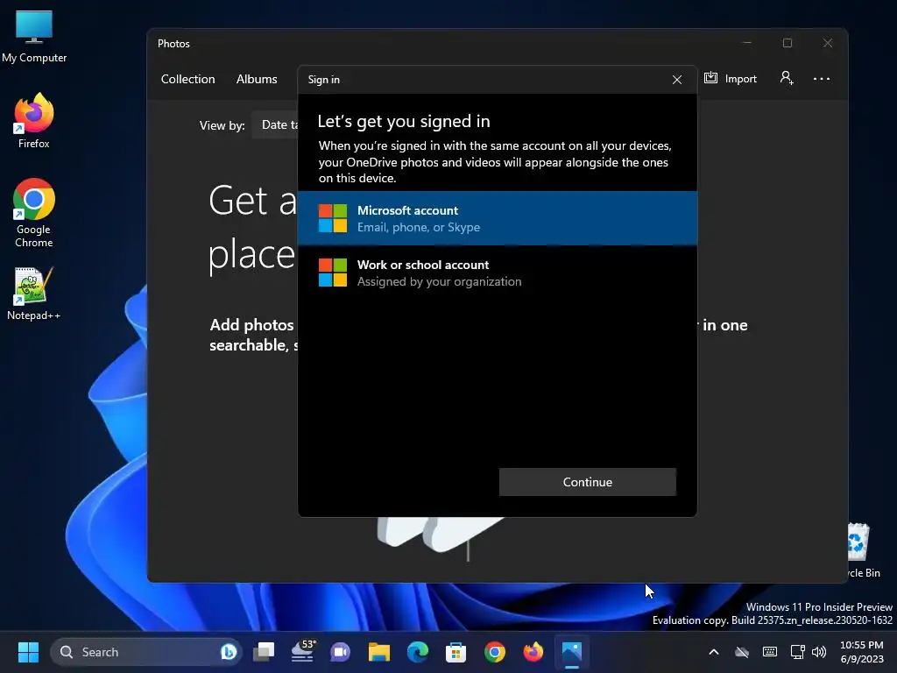Click the Import icon in Photos toolbar
Viewport: 897px width, 673px height.
pos(710,78)
